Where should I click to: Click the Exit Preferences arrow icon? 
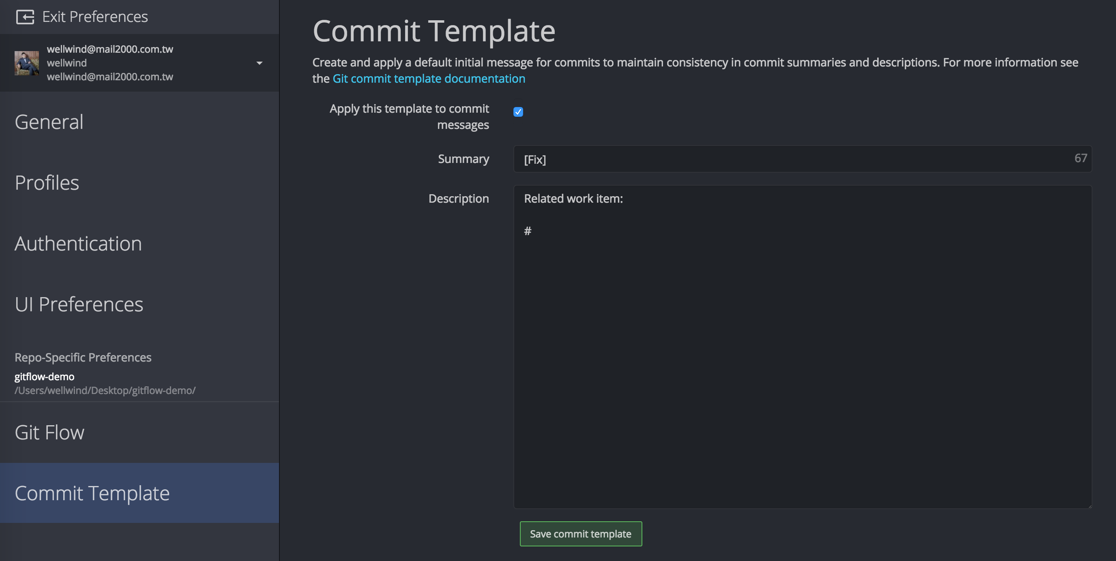pos(25,17)
